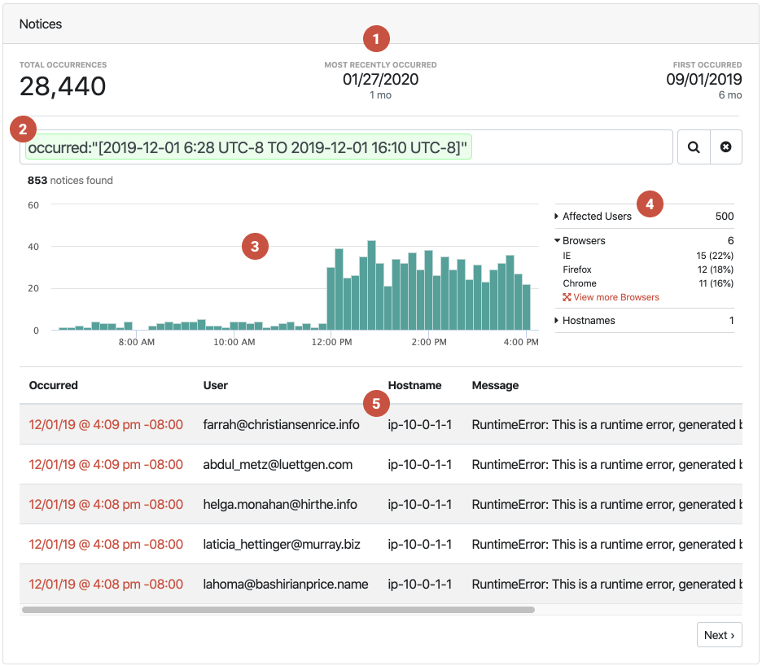Go to the Next page of notices

(719, 635)
